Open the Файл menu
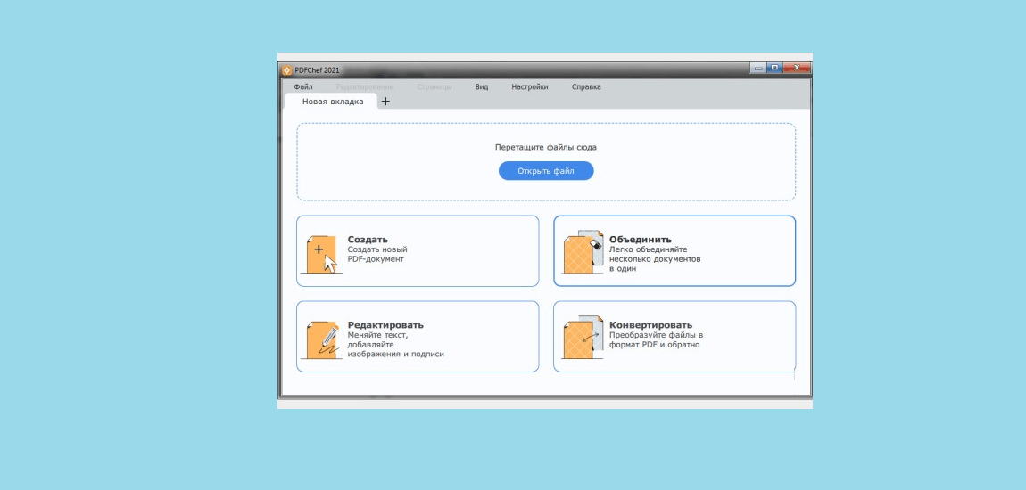The height and width of the screenshot is (490, 1026). 303,87
